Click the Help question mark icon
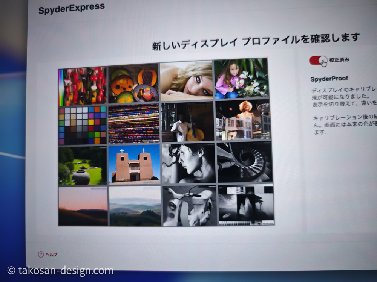 [40, 253]
